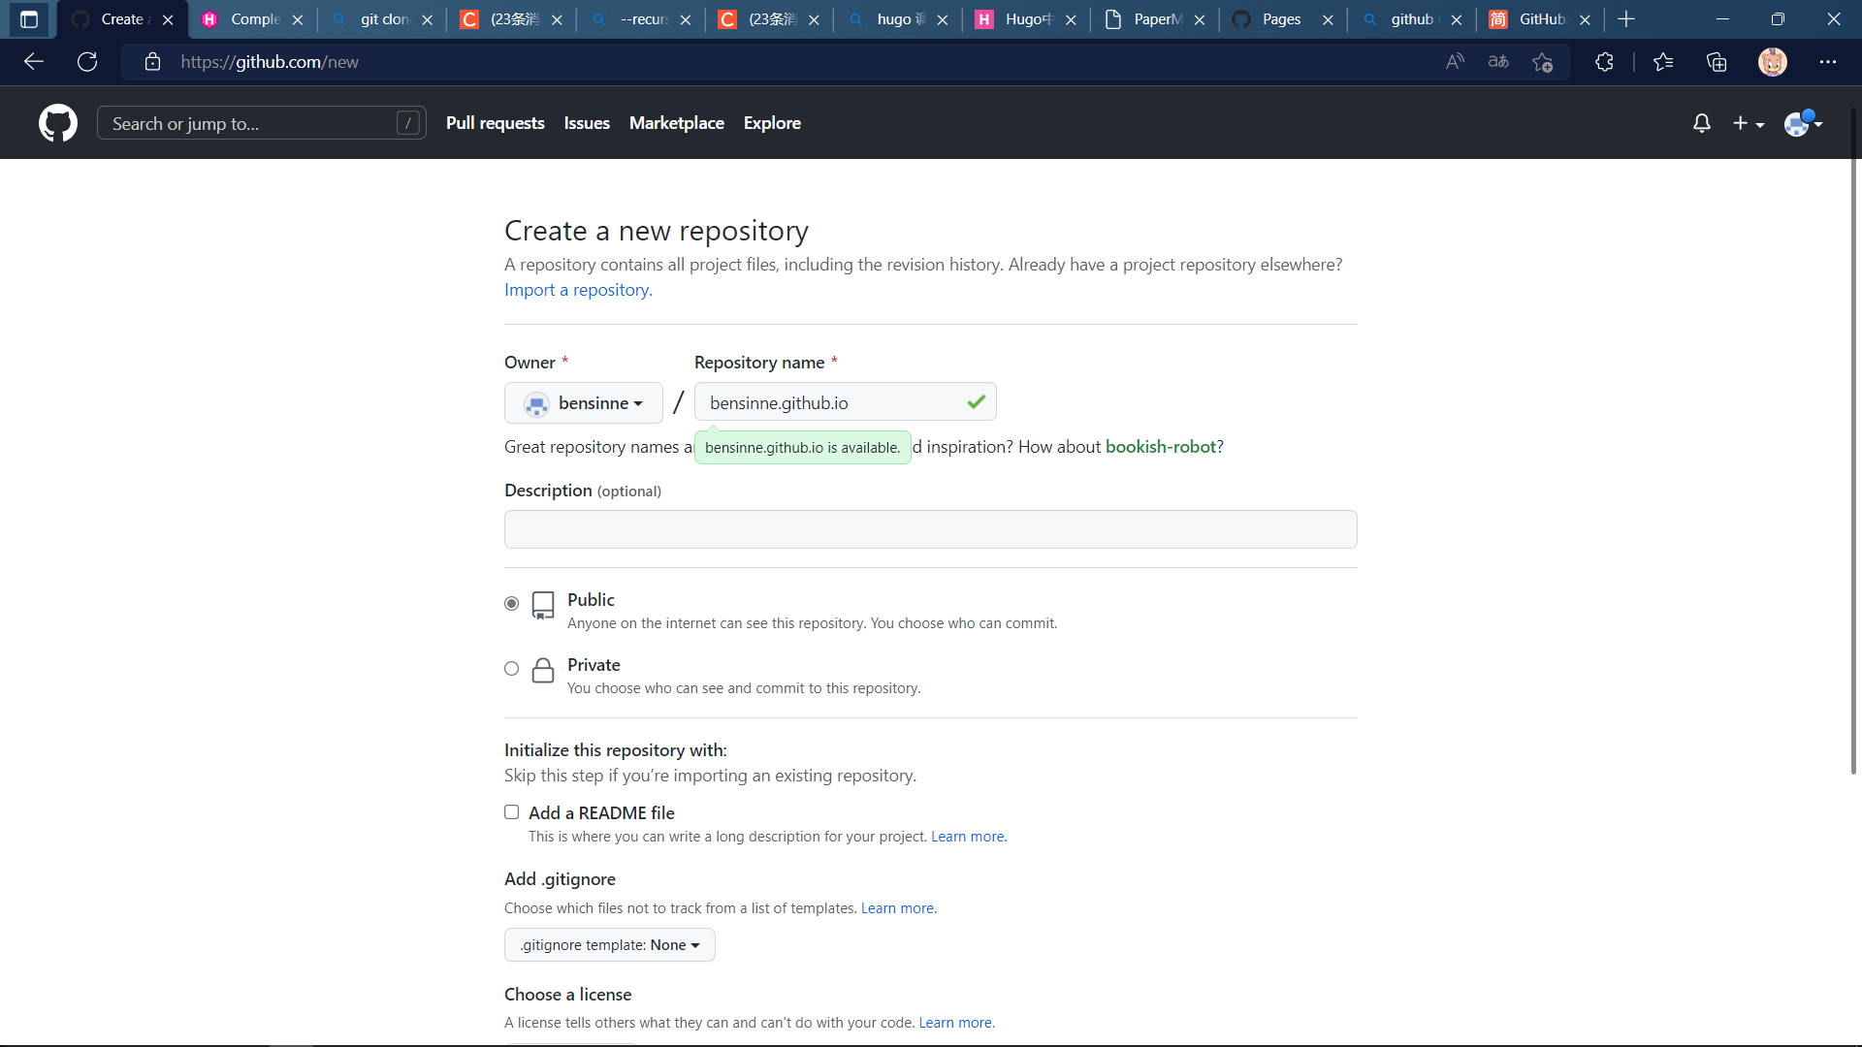Click the browser refresh icon

coord(87,62)
